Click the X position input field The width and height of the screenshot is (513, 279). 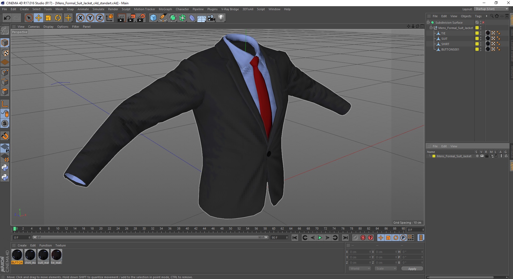click(360, 252)
